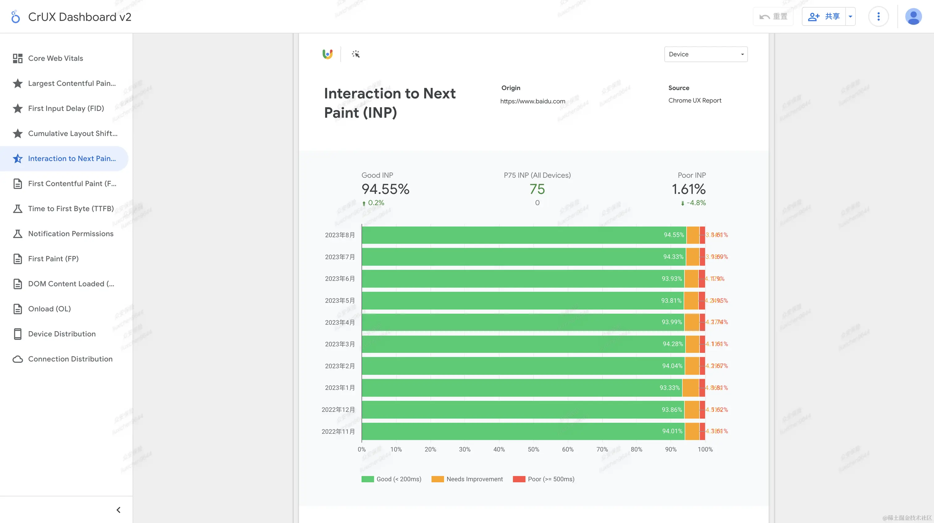
Task: Click the Looker Studio logo icon
Action: (15, 17)
